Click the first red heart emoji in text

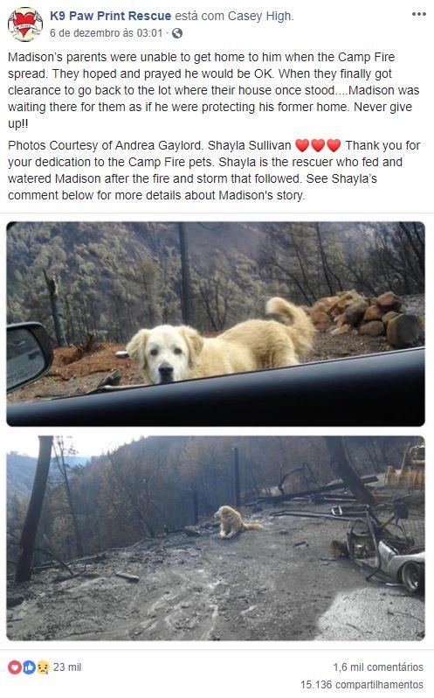(x=302, y=145)
